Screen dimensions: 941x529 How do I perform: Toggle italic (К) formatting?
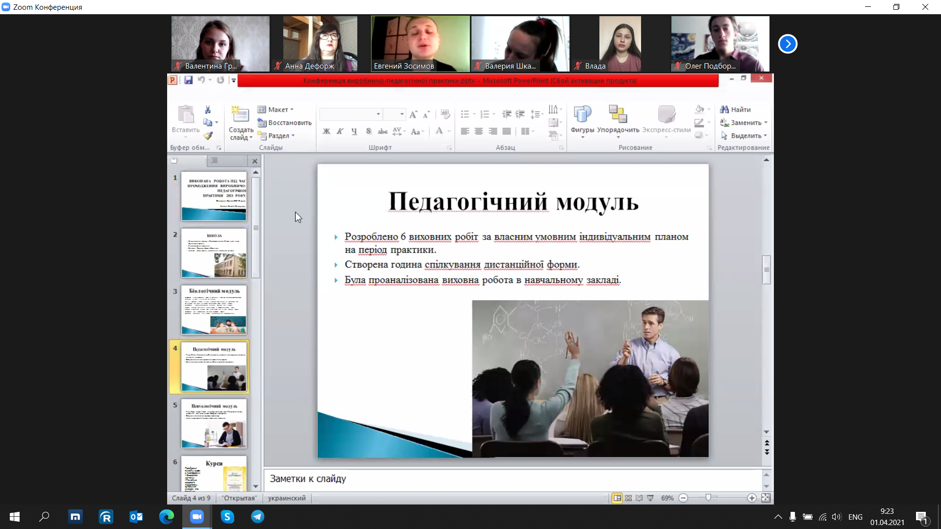(x=340, y=131)
